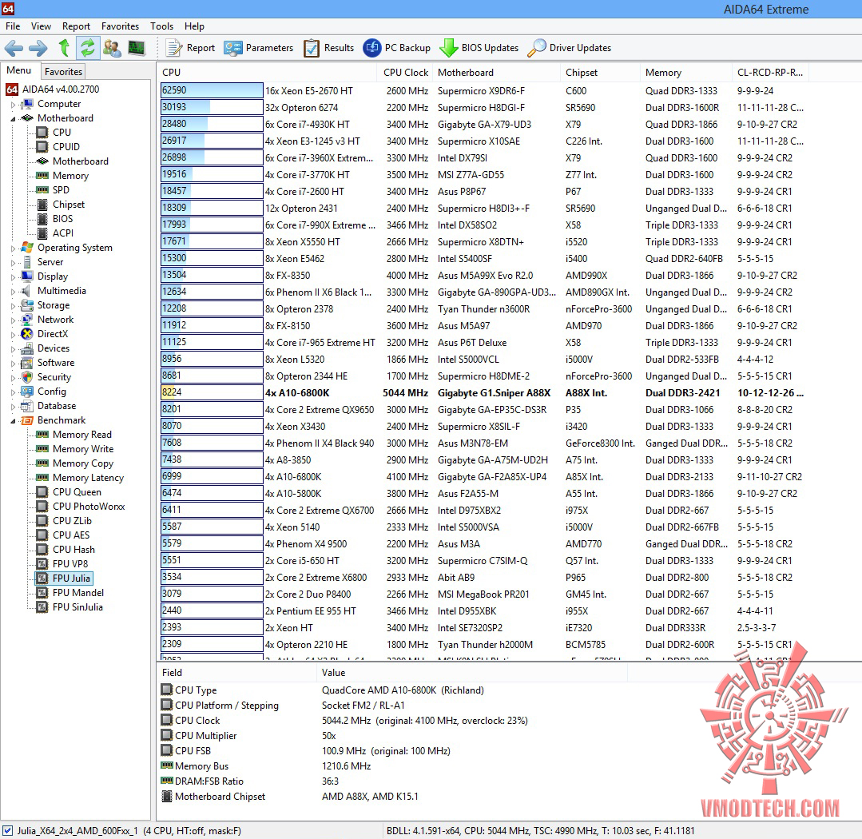Click Driver Updates button
Screen dimensions: 862x839
pos(570,48)
